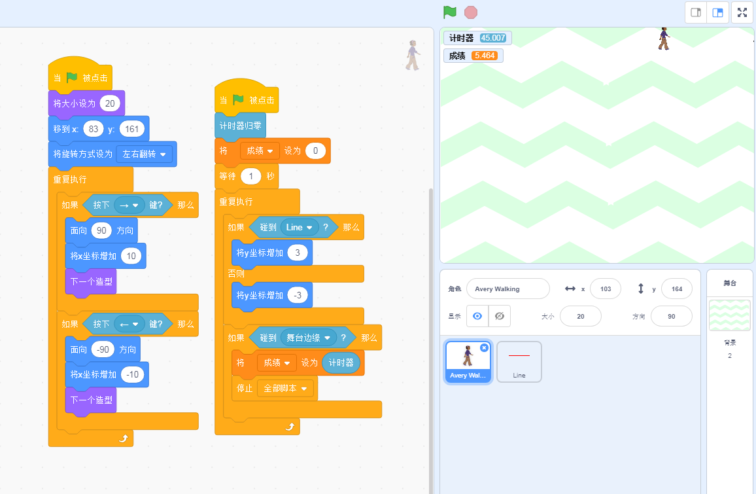
Task: Click the 否则 else label
Action: pos(236,273)
